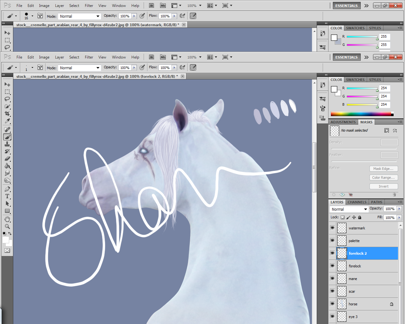This screenshot has width=405, height=324.
Task: Toggle tablet pressure for size, front window
Action: coord(193,67)
